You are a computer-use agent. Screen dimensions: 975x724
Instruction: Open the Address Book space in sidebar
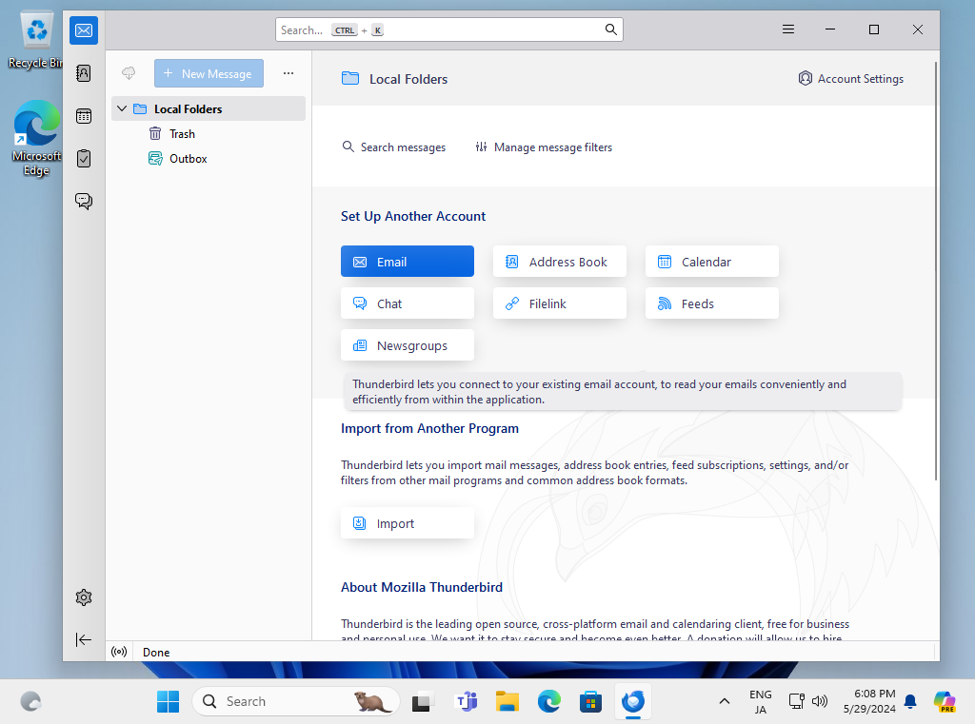click(x=84, y=73)
